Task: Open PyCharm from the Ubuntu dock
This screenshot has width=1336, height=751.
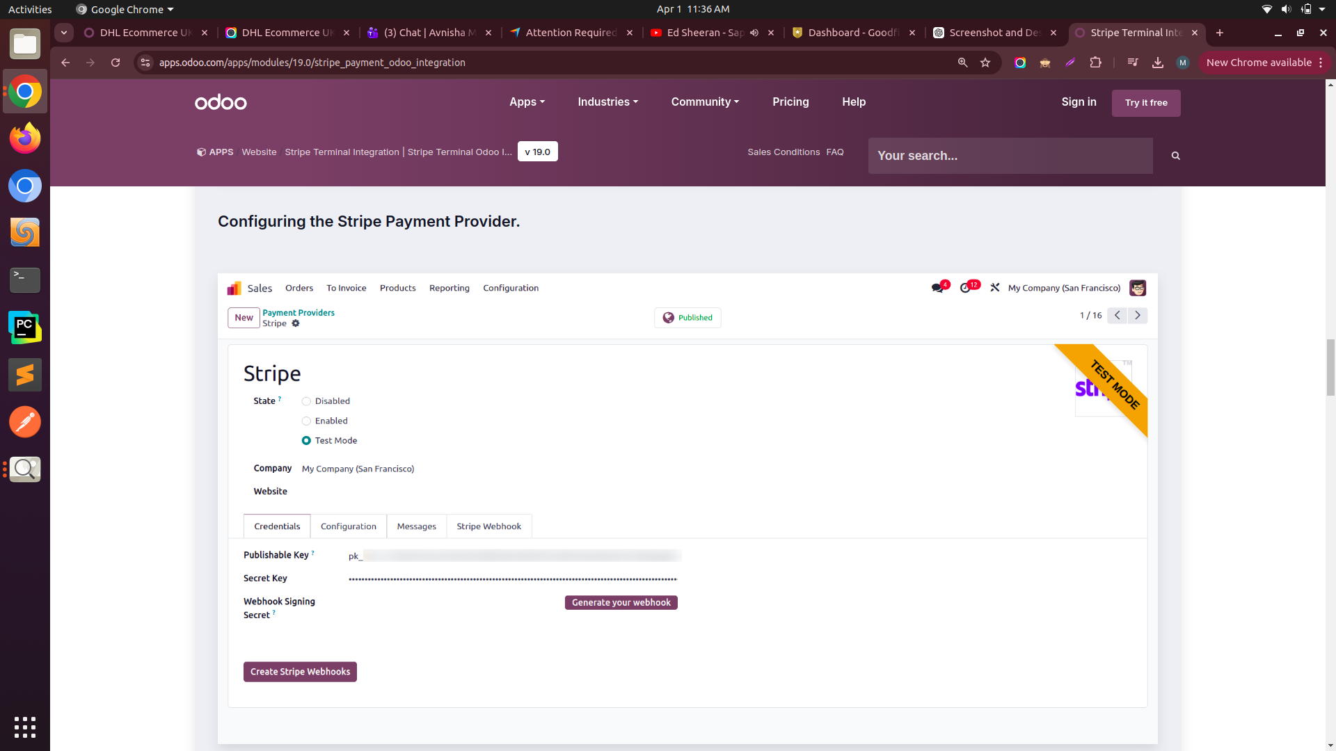Action: (x=24, y=328)
